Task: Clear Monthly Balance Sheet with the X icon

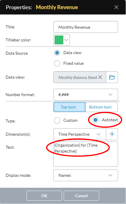Action: [100, 77]
